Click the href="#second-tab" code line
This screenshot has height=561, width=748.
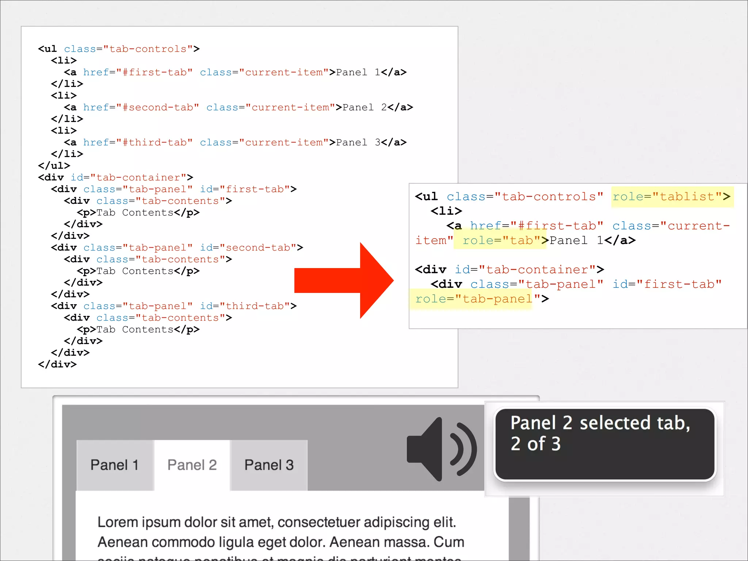(x=238, y=107)
